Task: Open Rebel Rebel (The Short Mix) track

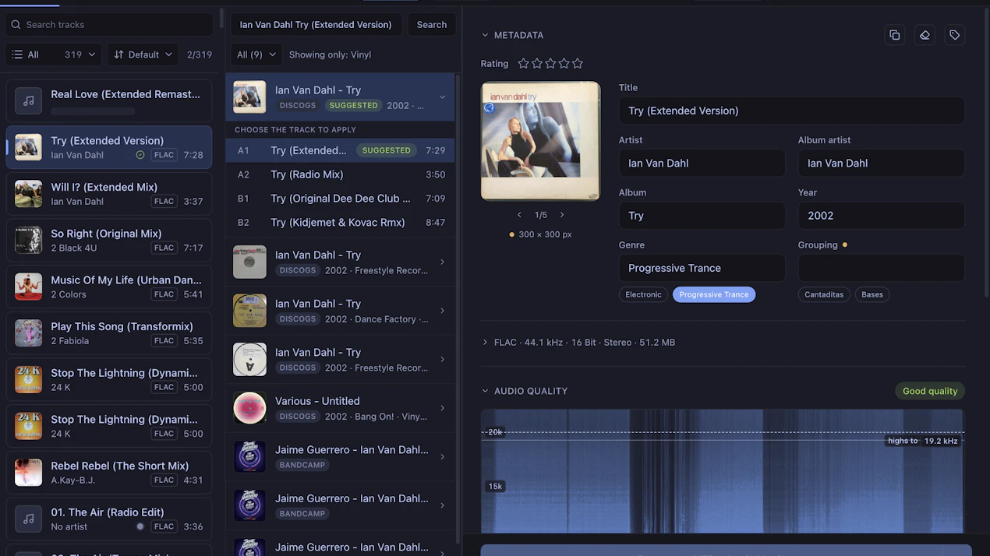Action: click(x=109, y=472)
